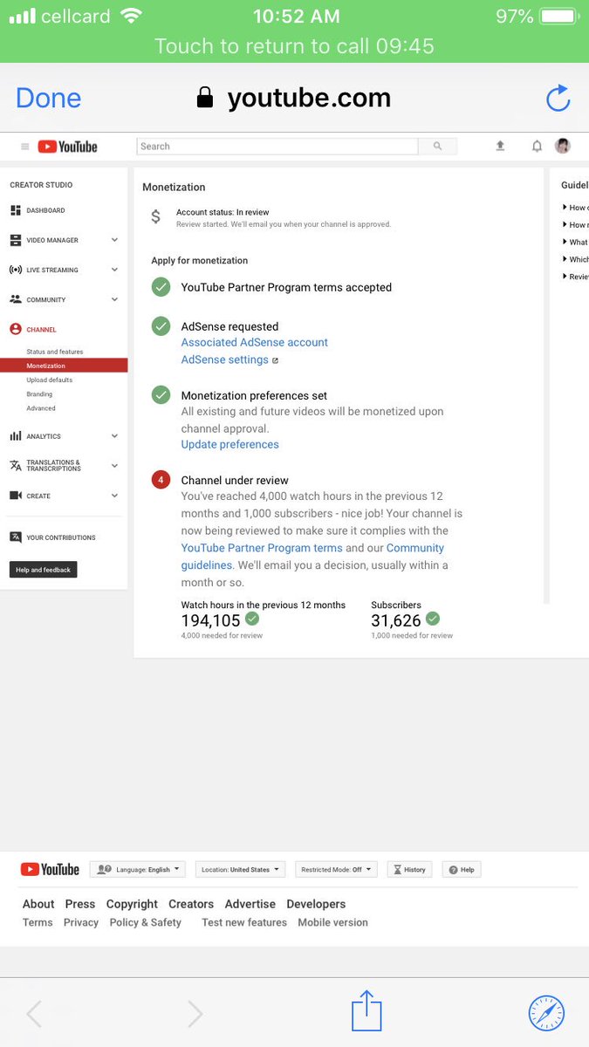Click Developers footer link
Screen dimensions: 589x1047
tap(316, 904)
